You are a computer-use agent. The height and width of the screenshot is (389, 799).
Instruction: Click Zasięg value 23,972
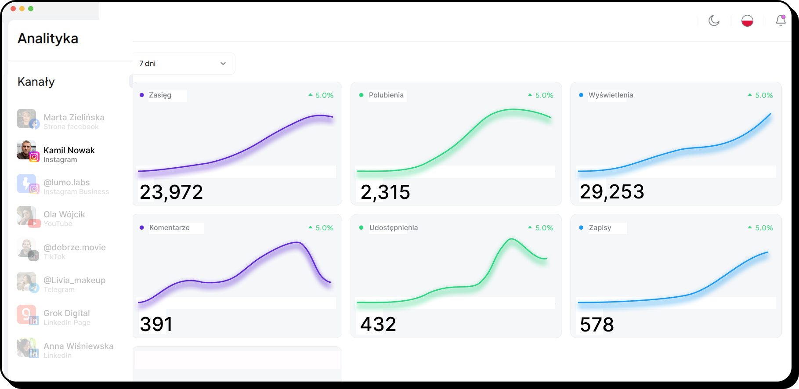click(x=171, y=192)
